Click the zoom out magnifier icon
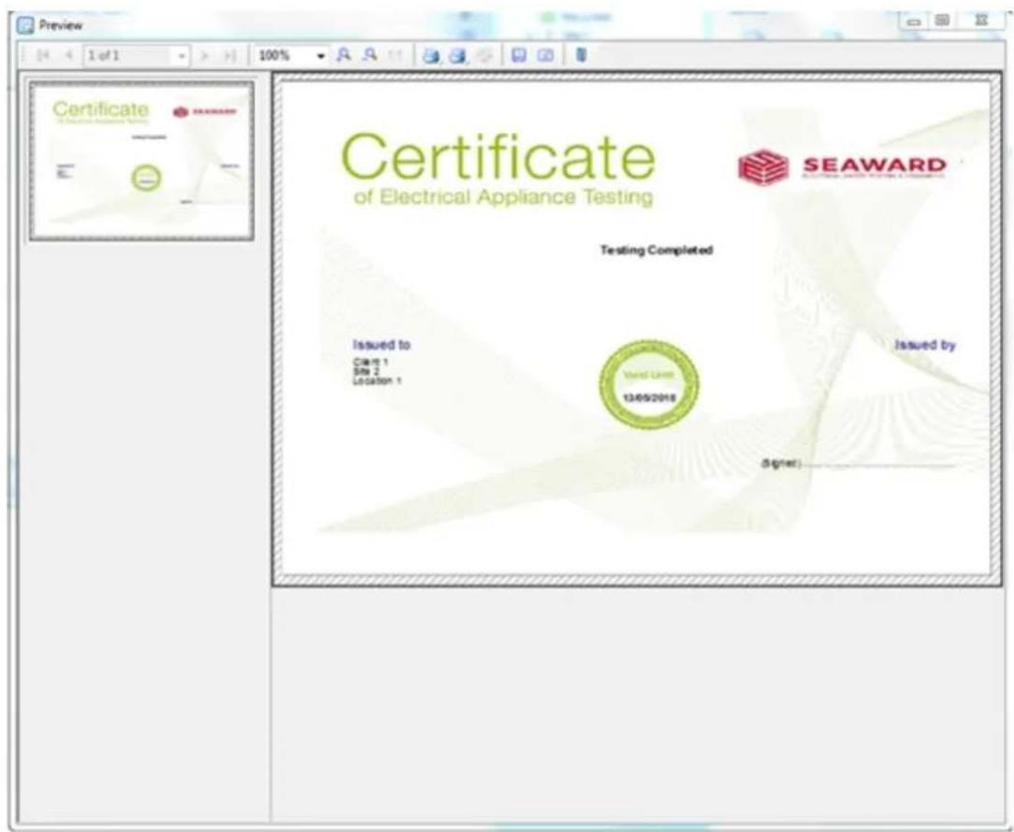 (369, 55)
